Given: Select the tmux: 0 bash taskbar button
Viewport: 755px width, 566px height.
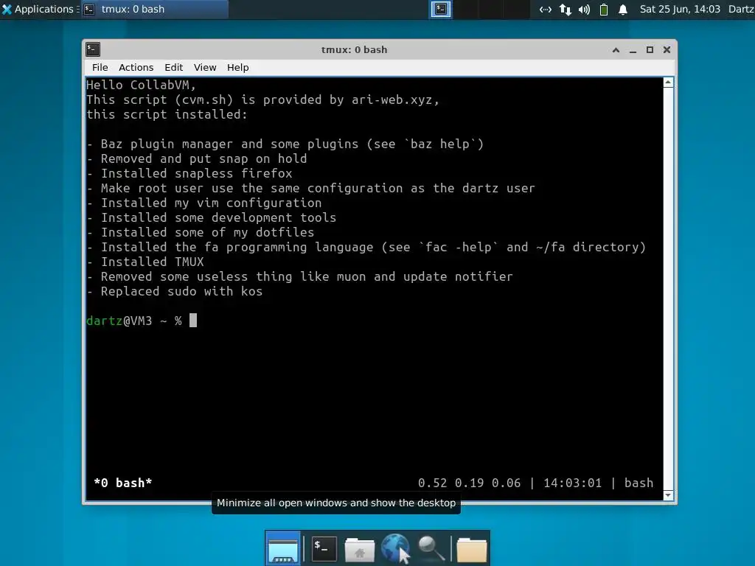Looking at the screenshot, I should point(155,9).
